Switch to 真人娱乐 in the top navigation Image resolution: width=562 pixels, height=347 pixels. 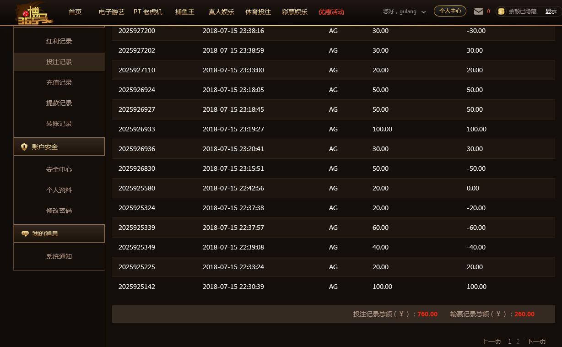point(221,12)
